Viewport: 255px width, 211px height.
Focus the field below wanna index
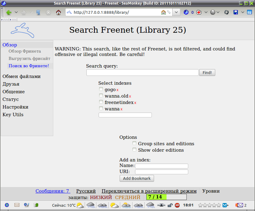point(125,115)
